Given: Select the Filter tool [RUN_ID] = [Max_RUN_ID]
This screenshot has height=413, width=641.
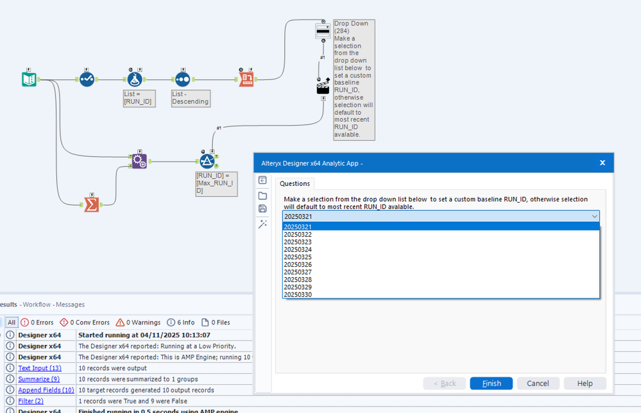Looking at the screenshot, I should pos(207,162).
